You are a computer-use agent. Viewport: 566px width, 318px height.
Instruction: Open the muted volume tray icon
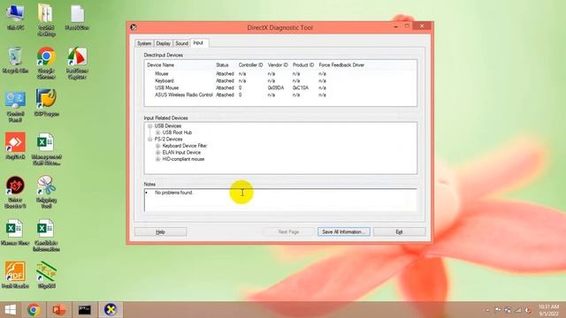528,310
